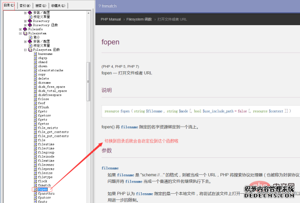Click the tree scrollbar up arrow
Viewport: 300px width, 203px height.
88,13
